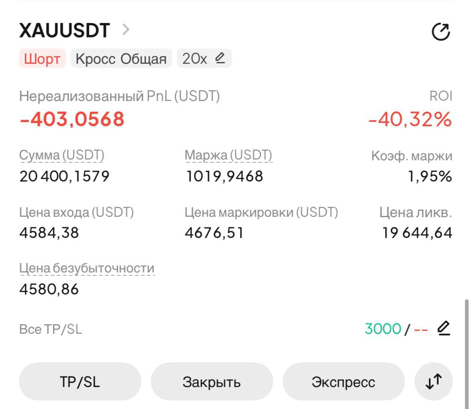Tap the Цена безубыточности label
472x409 pixels.
tap(87, 268)
